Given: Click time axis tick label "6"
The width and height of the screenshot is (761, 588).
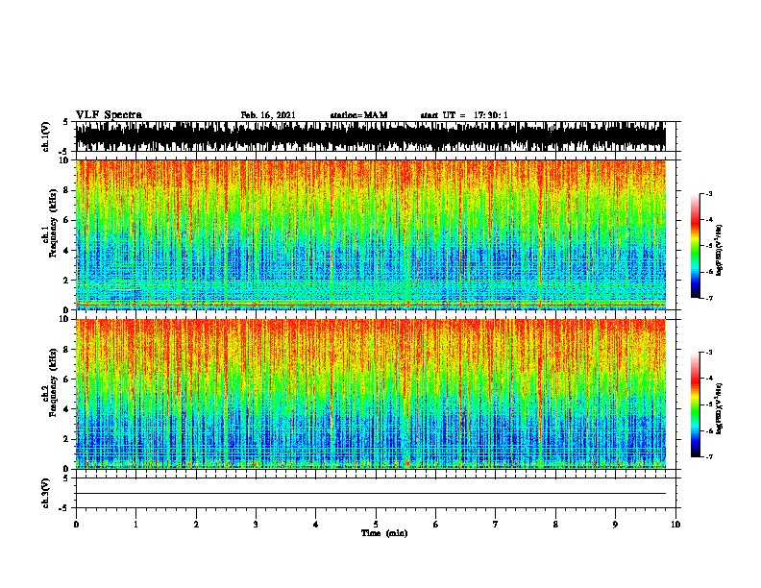Looking at the screenshot, I should pyautogui.click(x=436, y=525).
